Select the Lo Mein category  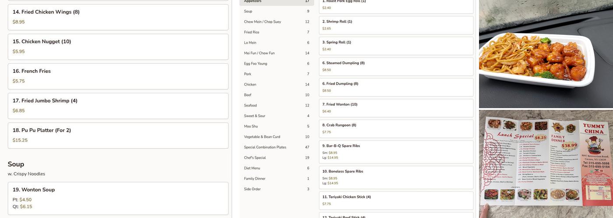pos(276,43)
